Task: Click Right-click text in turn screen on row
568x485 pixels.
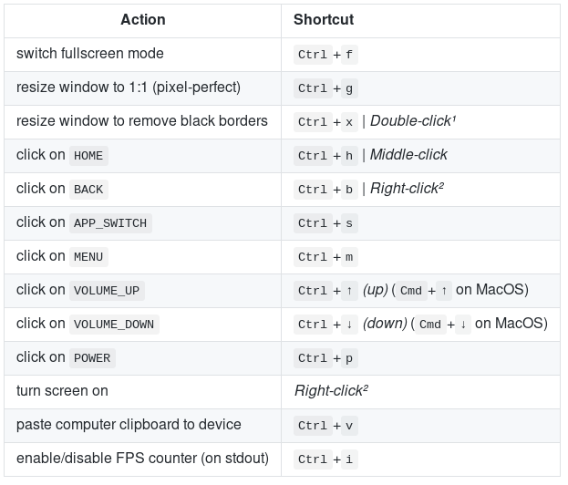Action: [x=331, y=391]
